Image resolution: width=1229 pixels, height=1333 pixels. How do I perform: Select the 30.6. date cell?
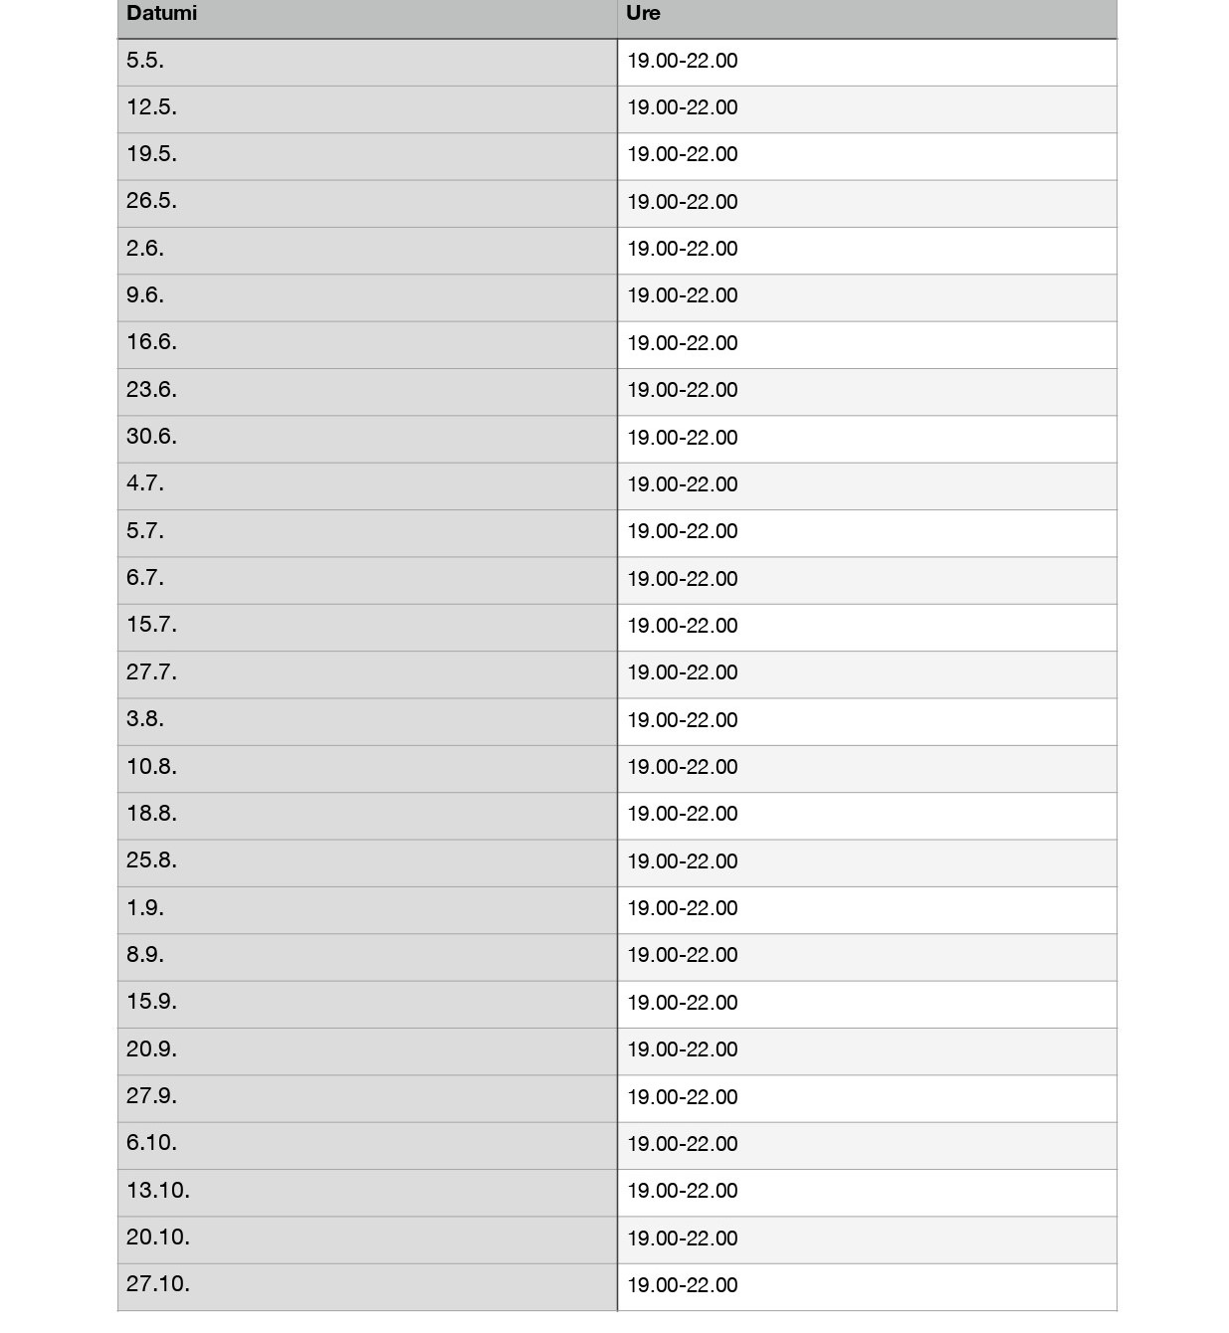pos(367,439)
